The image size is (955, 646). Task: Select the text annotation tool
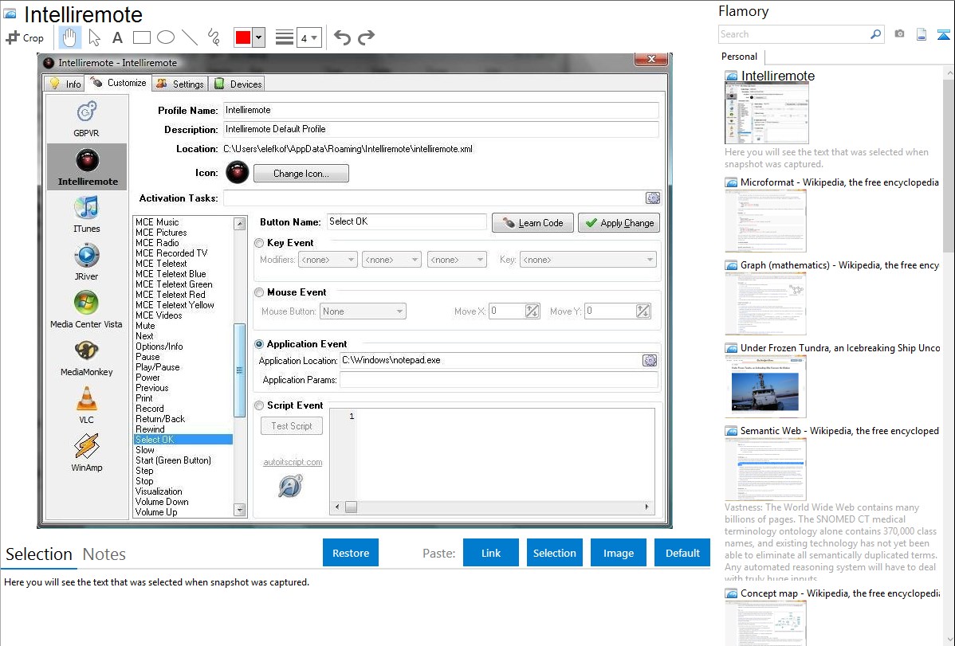[x=117, y=37]
